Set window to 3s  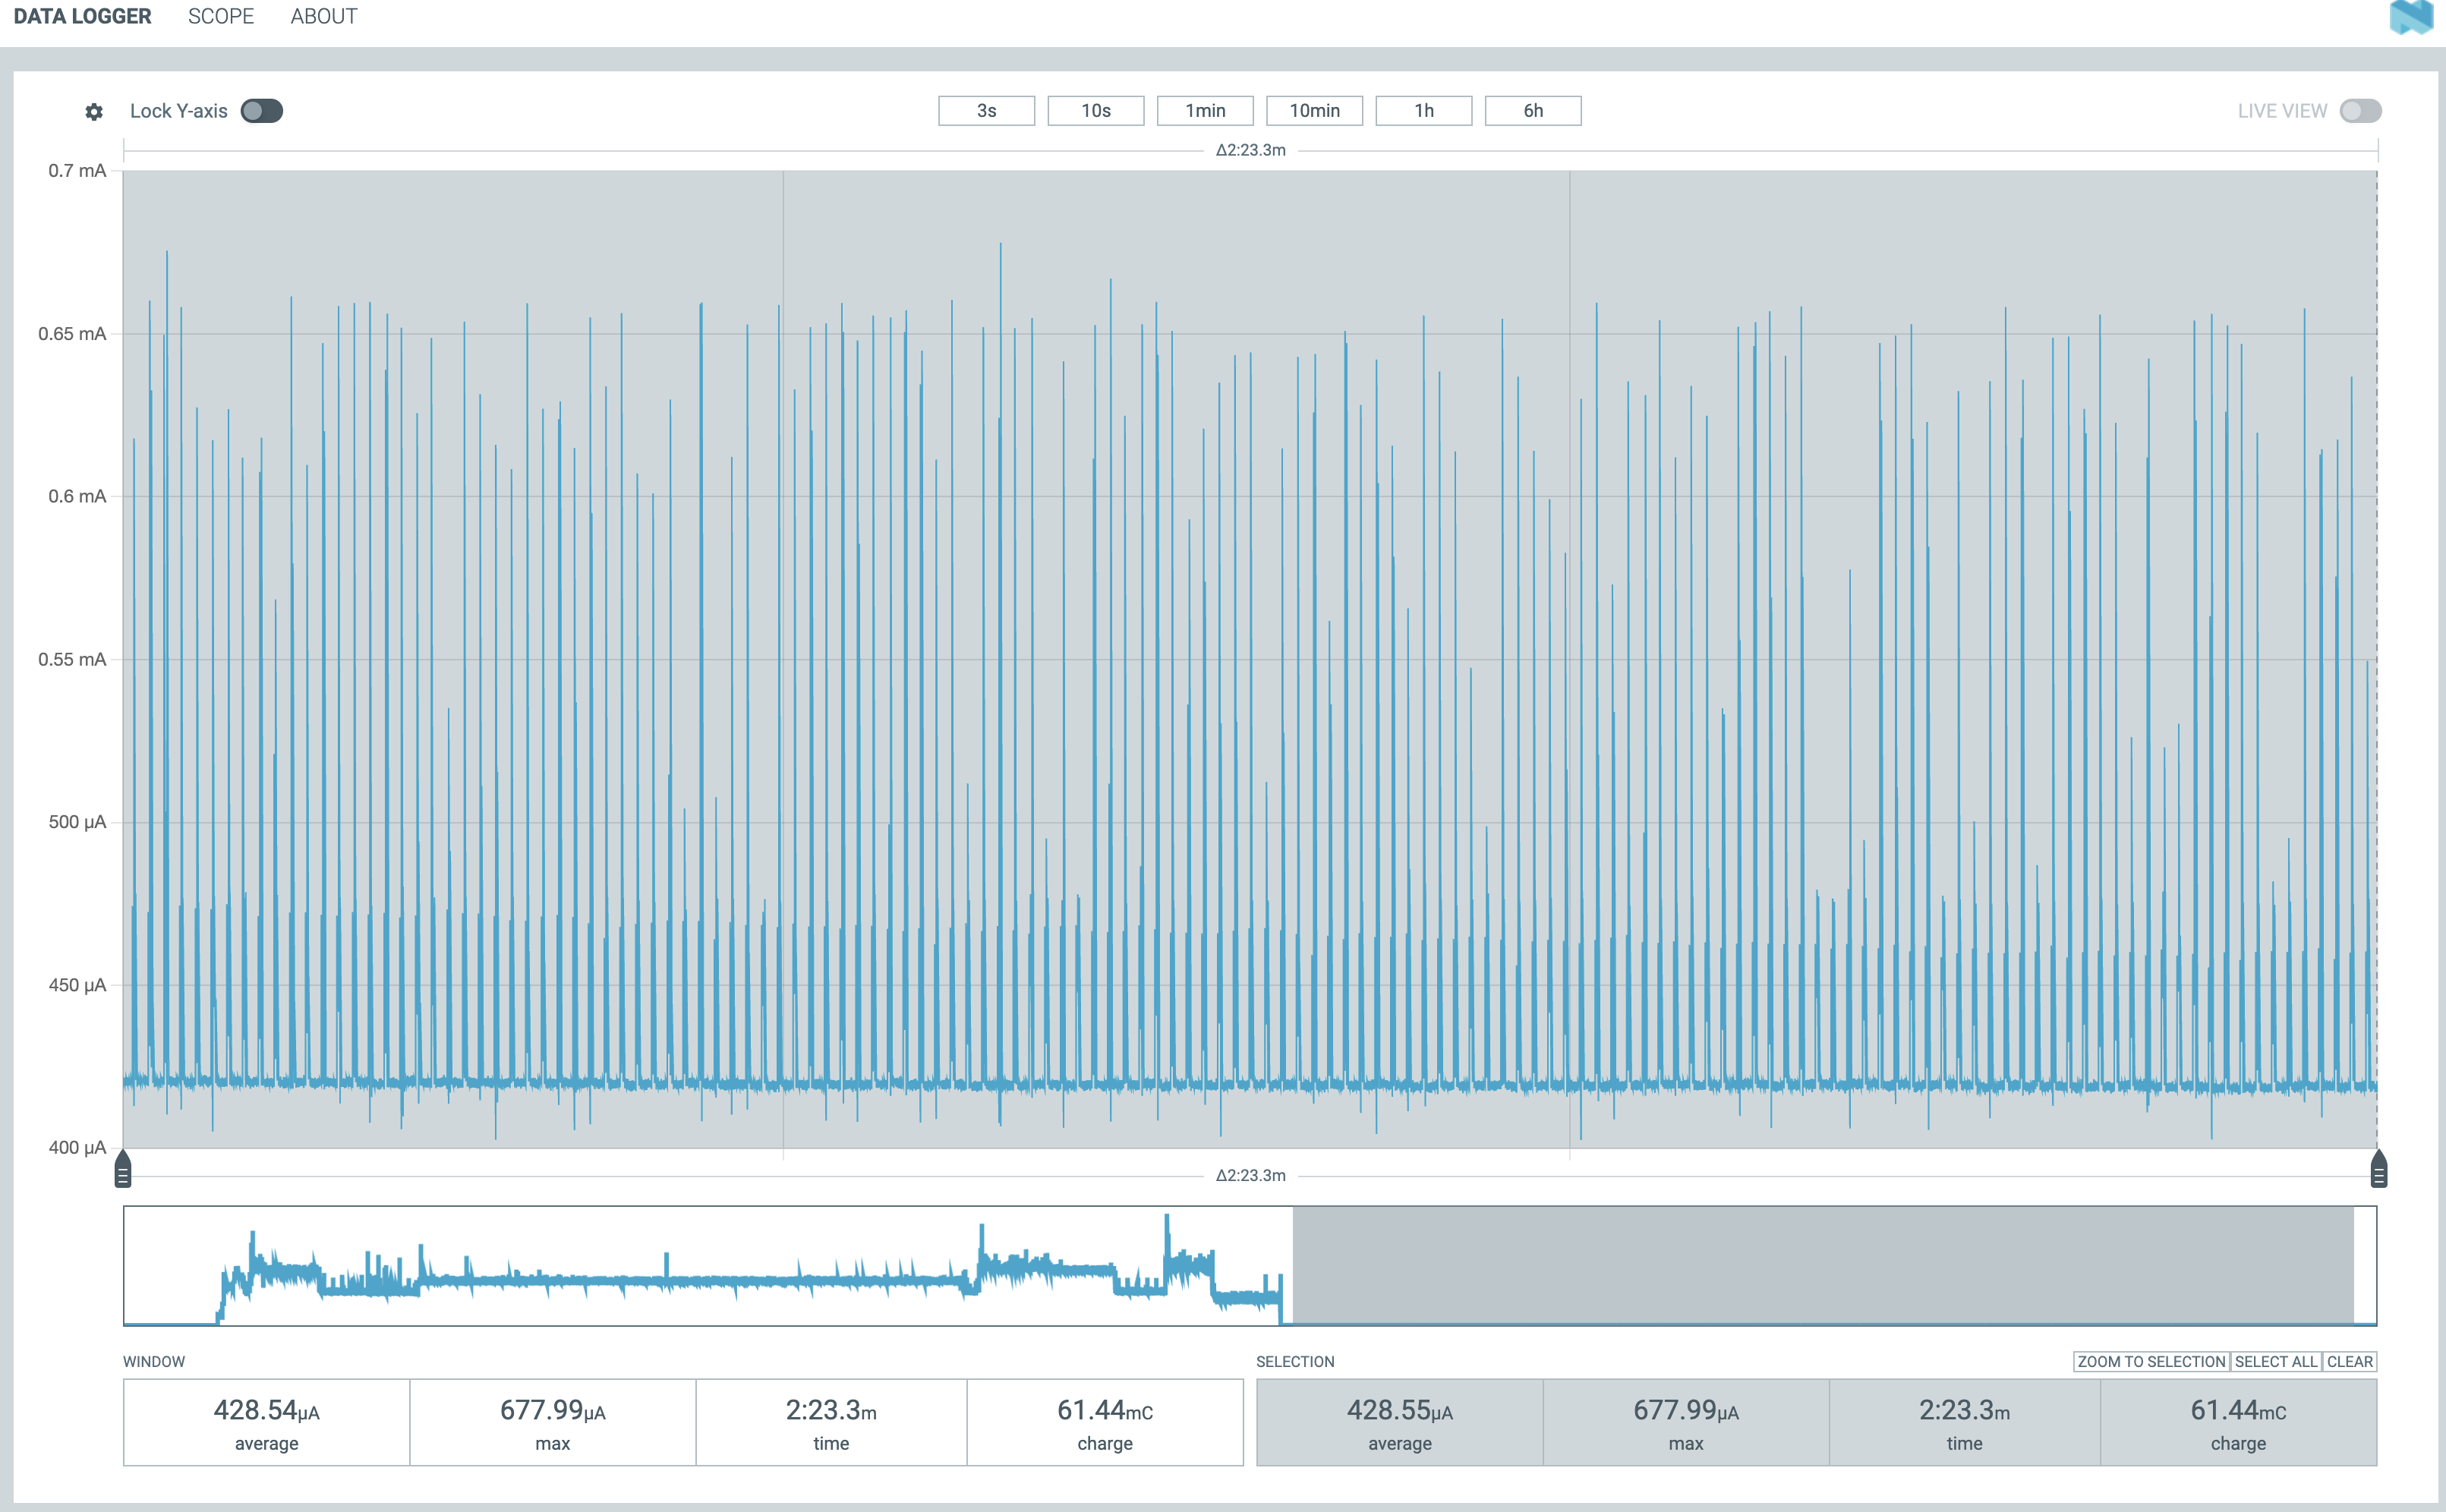tap(986, 111)
